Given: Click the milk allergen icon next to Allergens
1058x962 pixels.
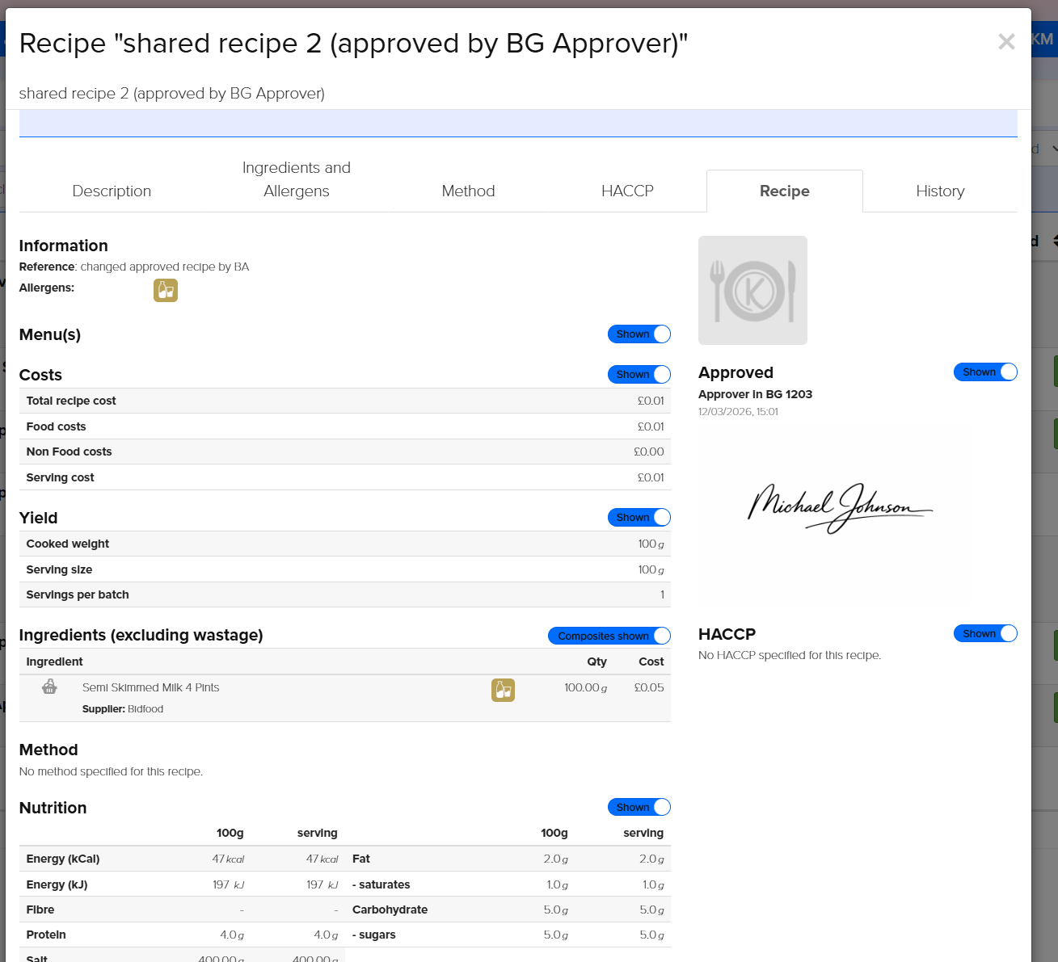Looking at the screenshot, I should (166, 290).
